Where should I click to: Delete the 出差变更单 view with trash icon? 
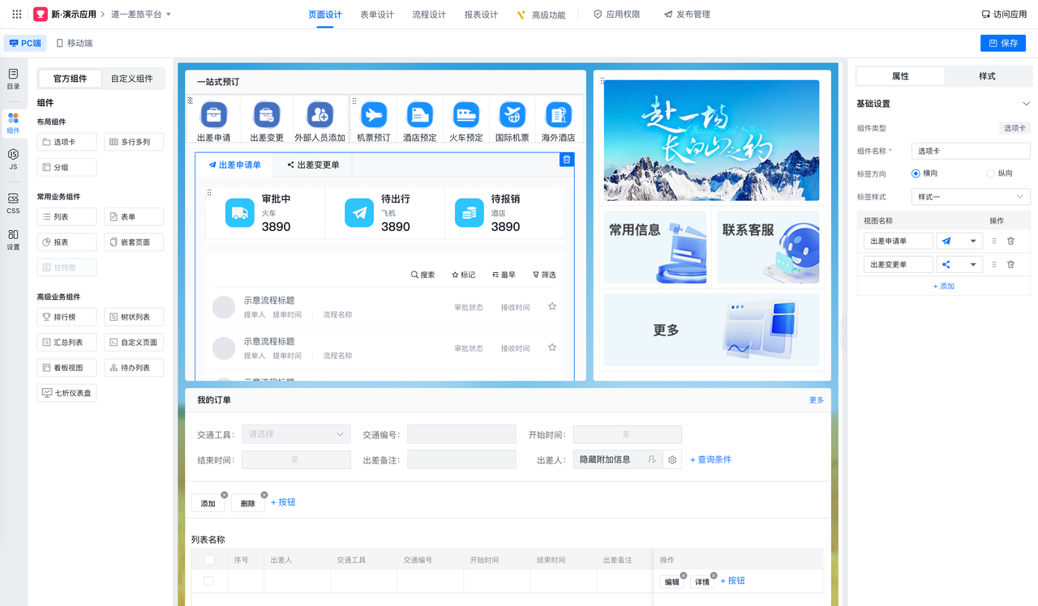coord(1010,264)
